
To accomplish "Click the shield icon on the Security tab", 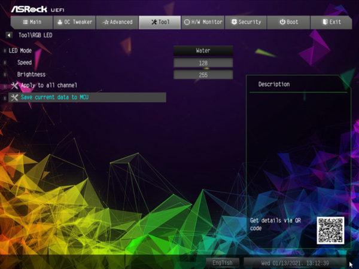I will pyautogui.click(x=234, y=22).
